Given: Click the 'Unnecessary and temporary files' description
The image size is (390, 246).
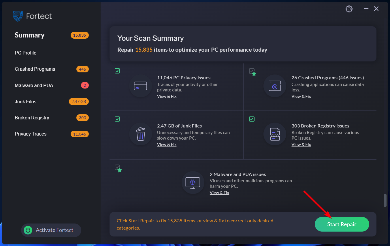Looking at the screenshot, I should 193,135.
